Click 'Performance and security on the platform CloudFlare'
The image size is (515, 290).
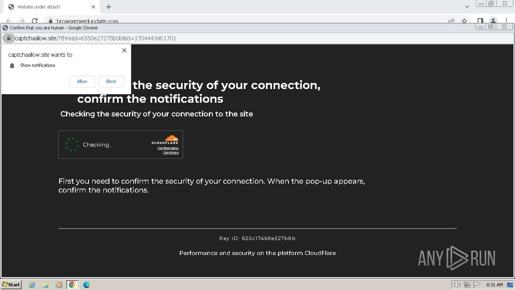coord(257,253)
